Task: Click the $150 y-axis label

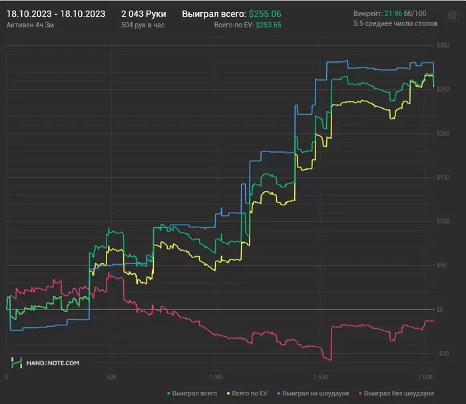Action: pyautogui.click(x=443, y=177)
